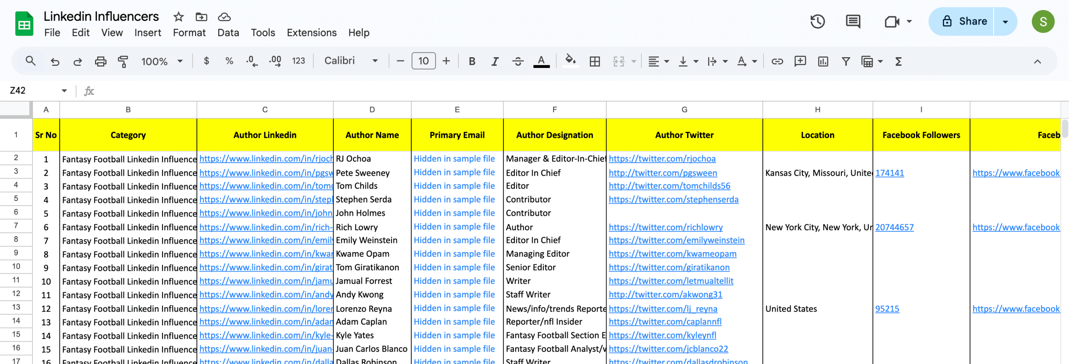Redo the last action
Viewport: 1069px width, 364px height.
coord(78,61)
